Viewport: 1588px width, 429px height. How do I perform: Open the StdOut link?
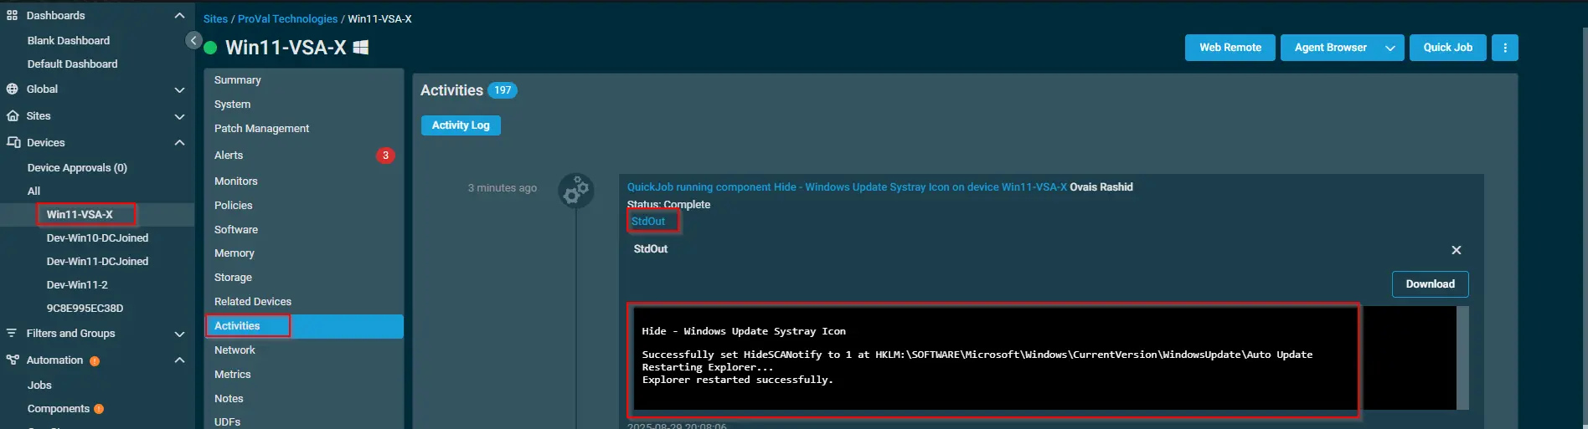pyautogui.click(x=648, y=222)
